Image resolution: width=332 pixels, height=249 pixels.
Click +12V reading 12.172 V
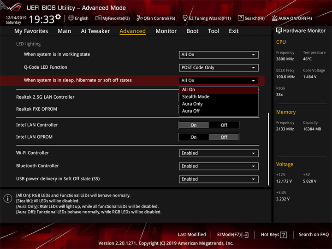coord(284,181)
